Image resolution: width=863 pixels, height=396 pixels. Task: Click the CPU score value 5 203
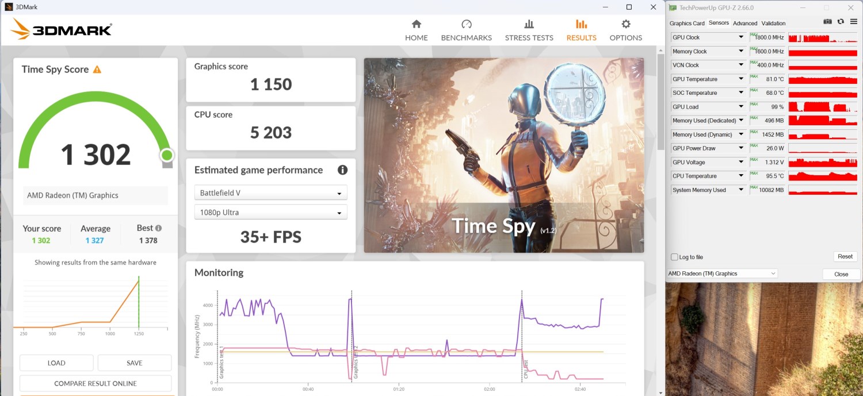click(x=271, y=133)
